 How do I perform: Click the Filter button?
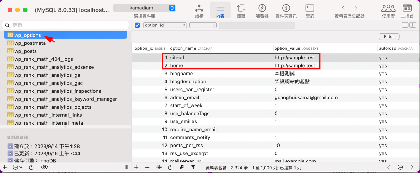pyautogui.click(x=389, y=37)
